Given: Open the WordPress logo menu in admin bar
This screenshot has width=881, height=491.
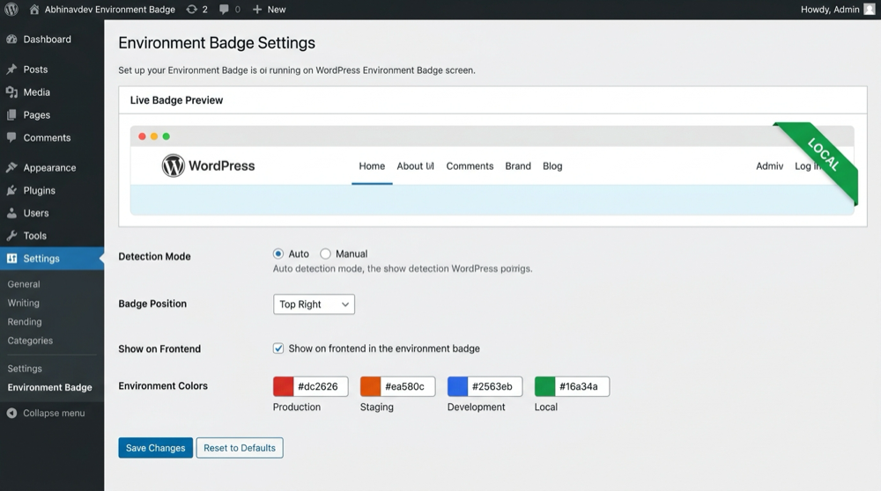Looking at the screenshot, I should point(11,10).
